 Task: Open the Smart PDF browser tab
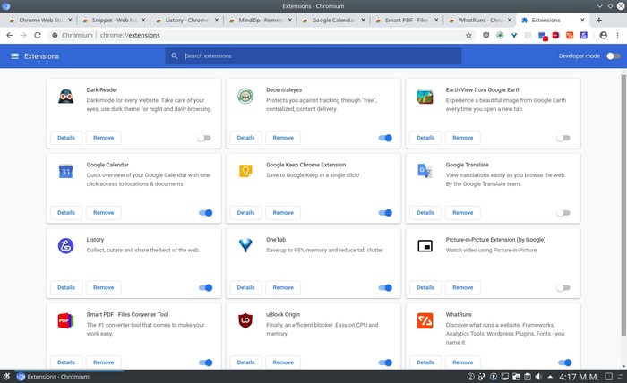pos(407,20)
